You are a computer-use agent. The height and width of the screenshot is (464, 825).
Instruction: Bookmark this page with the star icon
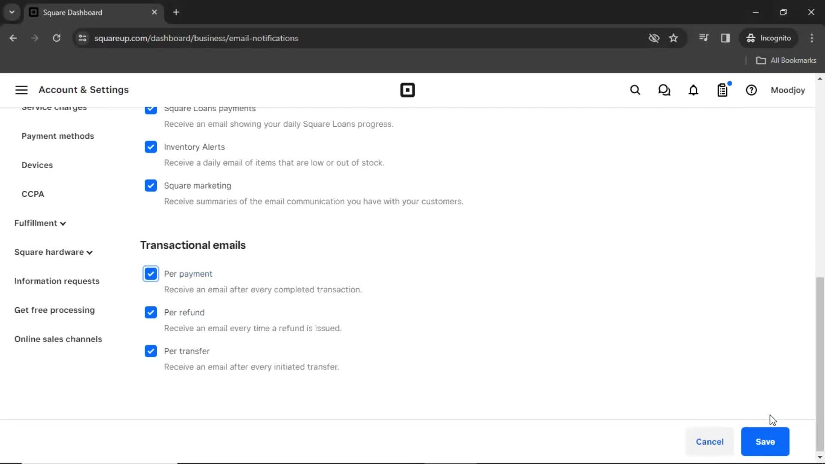tap(673, 38)
